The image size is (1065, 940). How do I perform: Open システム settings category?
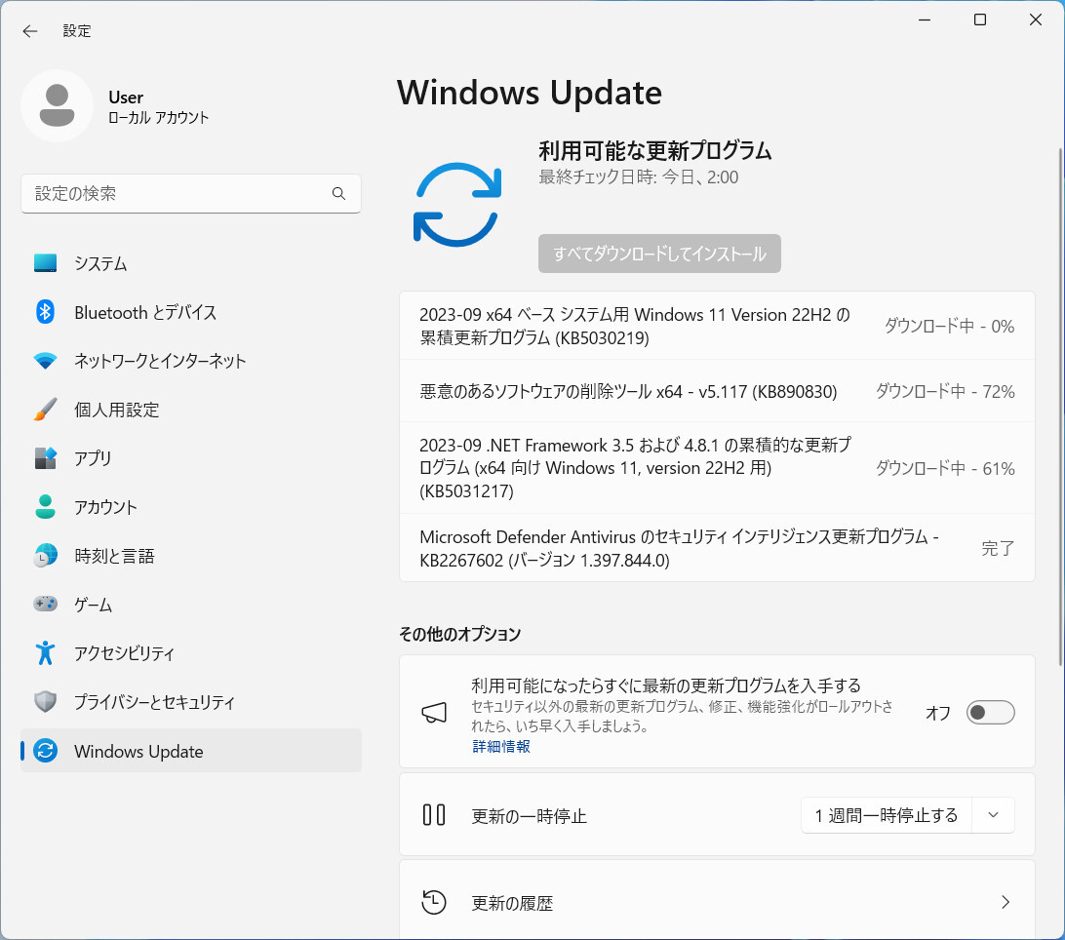(191, 263)
